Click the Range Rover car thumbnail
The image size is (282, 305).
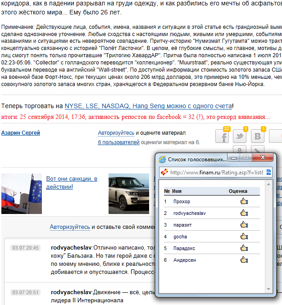click(129, 194)
